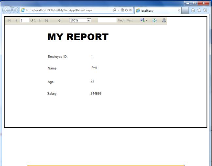Click the Employee ID label
Image resolution: width=212 pixels, height=166 pixels.
[x=58, y=57]
